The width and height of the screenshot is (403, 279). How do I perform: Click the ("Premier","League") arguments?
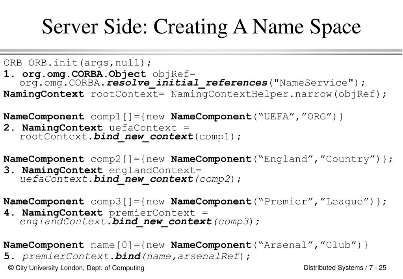click(x=314, y=202)
